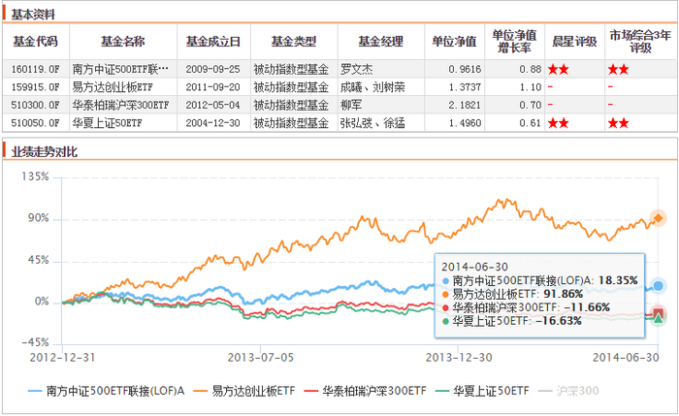
Task: Click the 单位净值 column header
Action: click(x=454, y=42)
